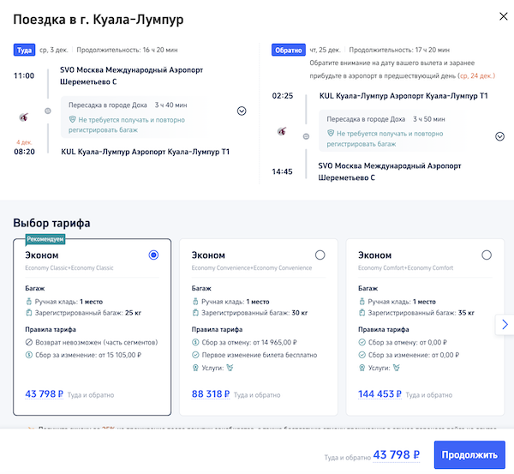Click the blue Обратно label
This screenshot has width=514, height=474.
288,50
